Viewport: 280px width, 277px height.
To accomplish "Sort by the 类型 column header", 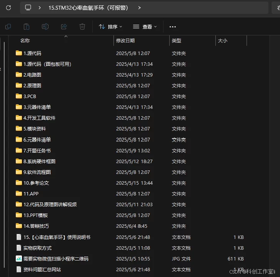I will 177,41.
